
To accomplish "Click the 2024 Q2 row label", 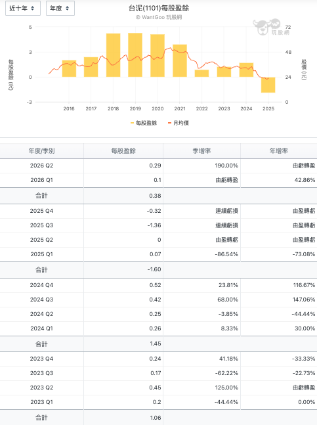I will pyautogui.click(x=42, y=314).
